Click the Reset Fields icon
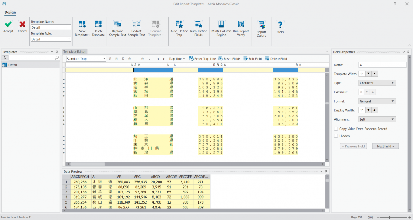This screenshot has width=413, height=220. click(x=221, y=59)
